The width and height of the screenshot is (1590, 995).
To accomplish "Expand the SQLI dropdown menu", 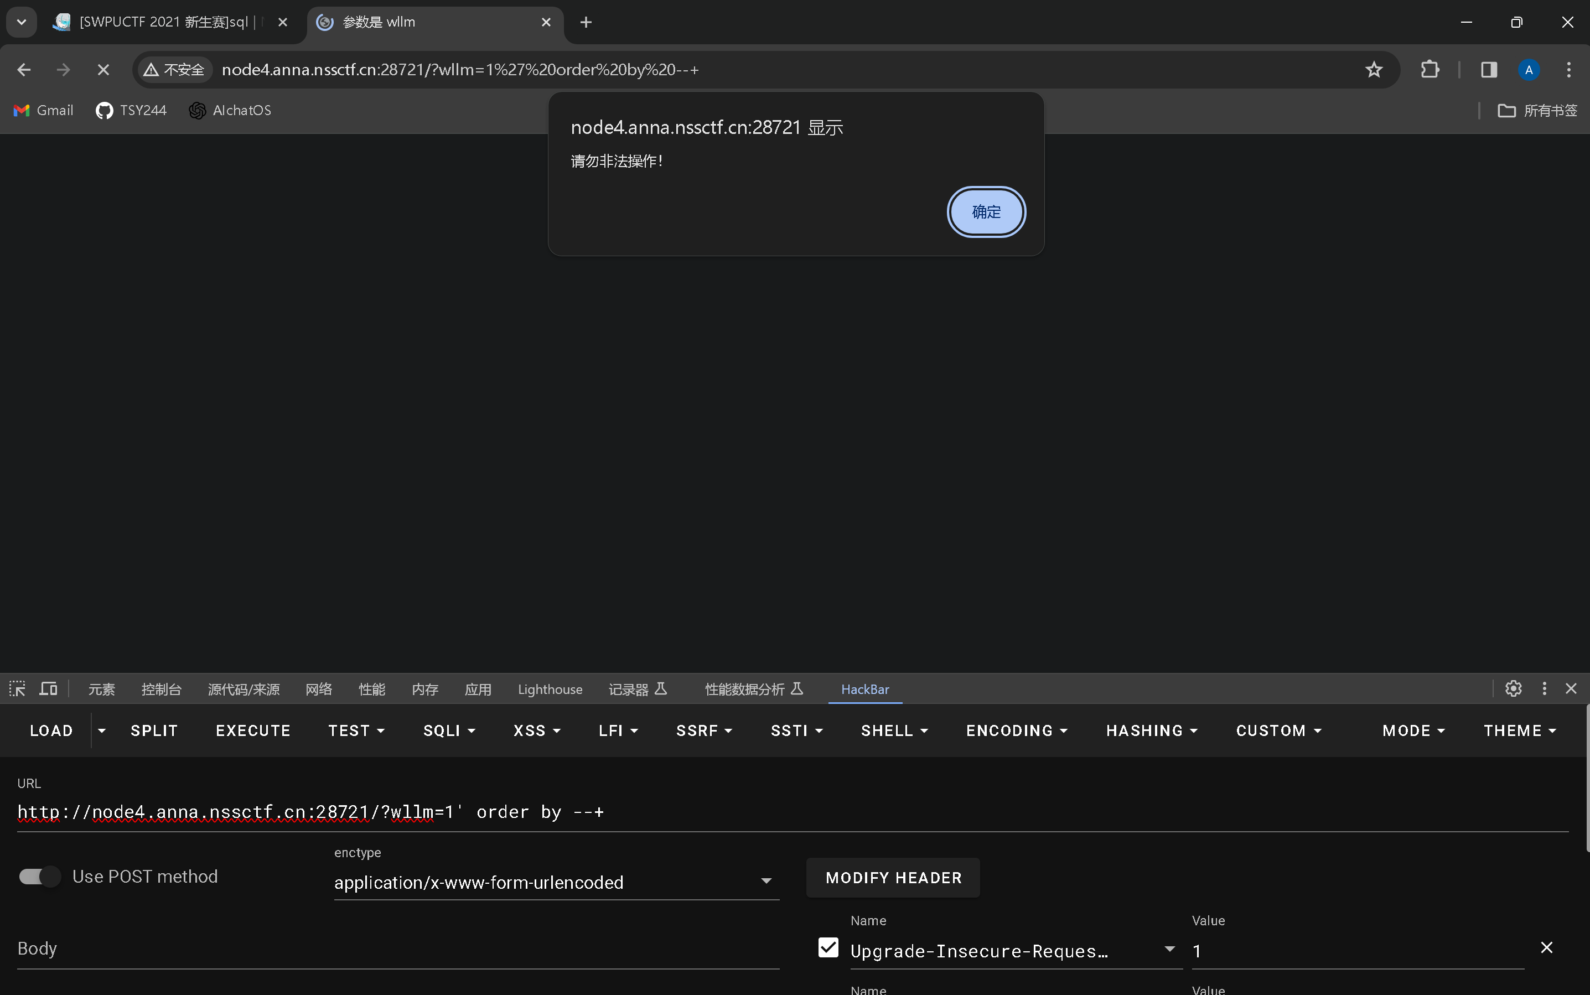I will (449, 730).
